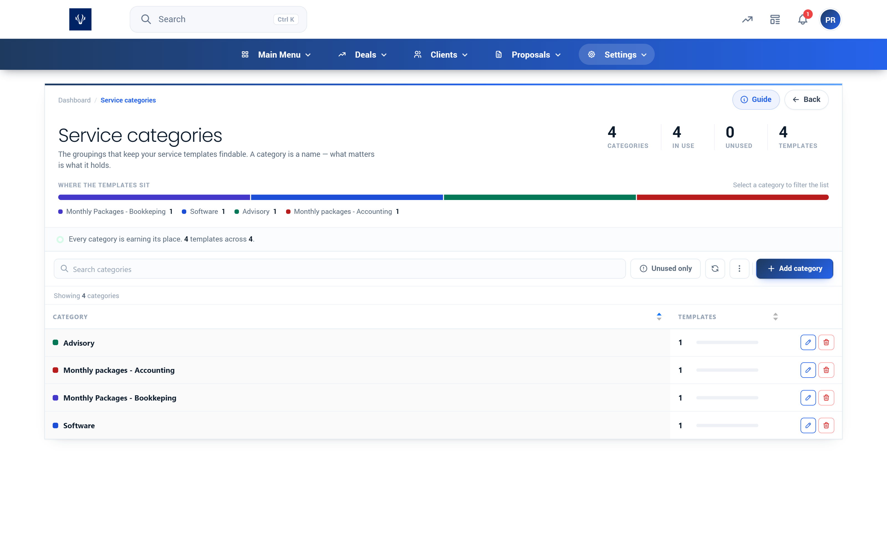Filter by green Advisory bar segment
Image resolution: width=887 pixels, height=554 pixels.
tap(539, 198)
